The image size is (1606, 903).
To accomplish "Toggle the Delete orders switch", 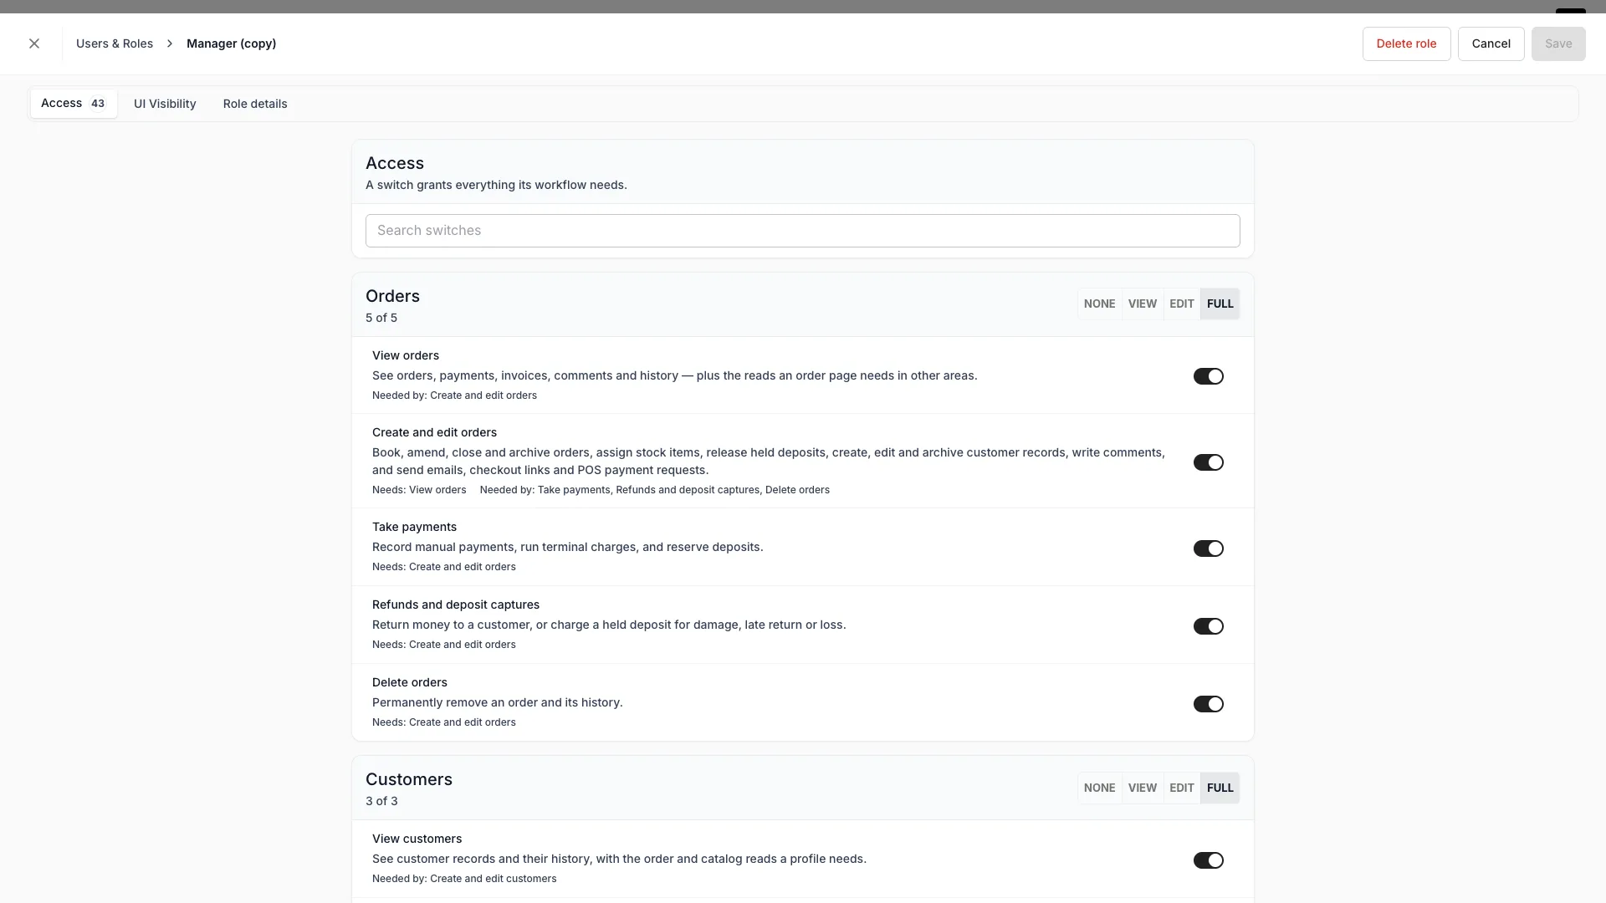I will [1208, 704].
